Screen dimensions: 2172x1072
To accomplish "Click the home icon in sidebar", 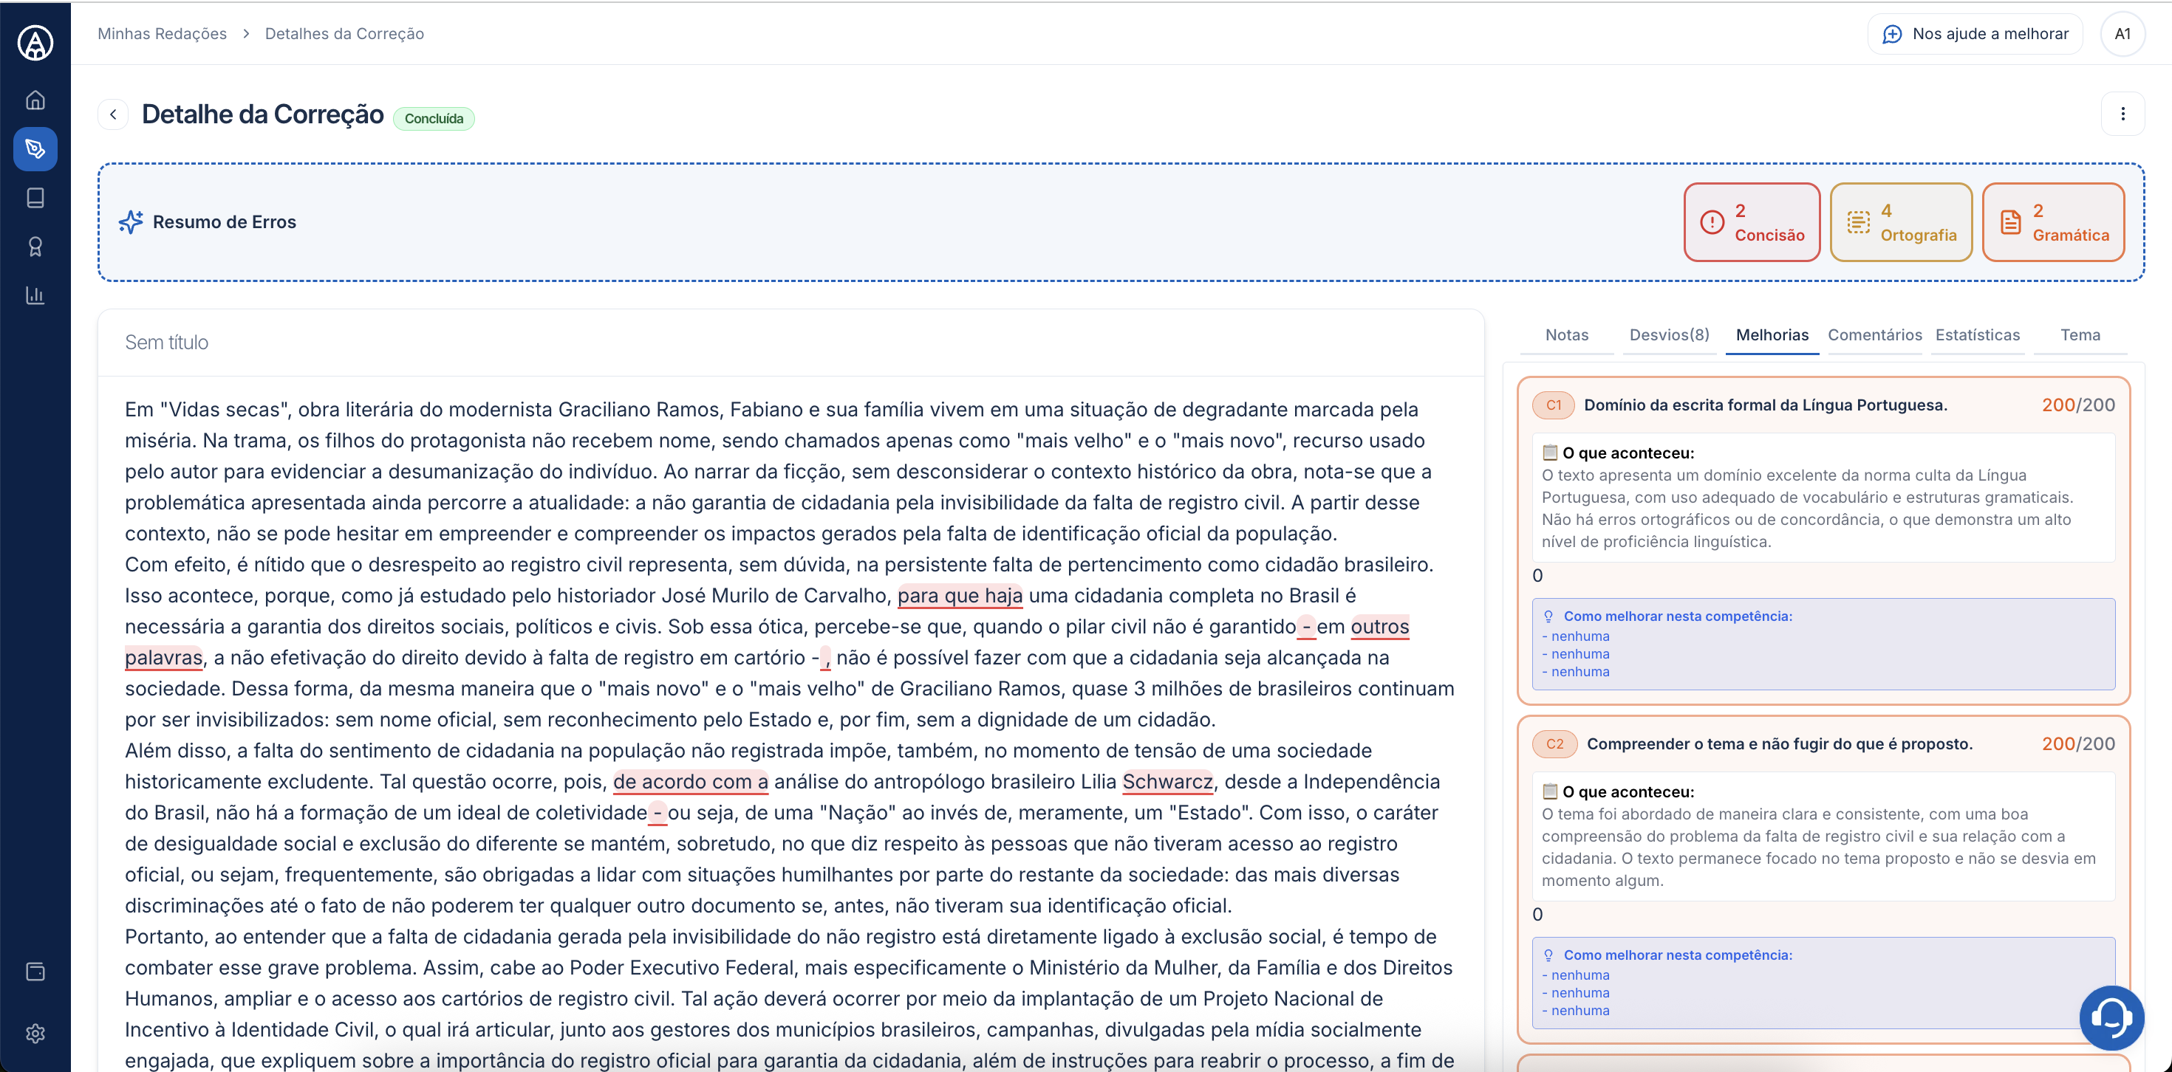I will pos(35,100).
